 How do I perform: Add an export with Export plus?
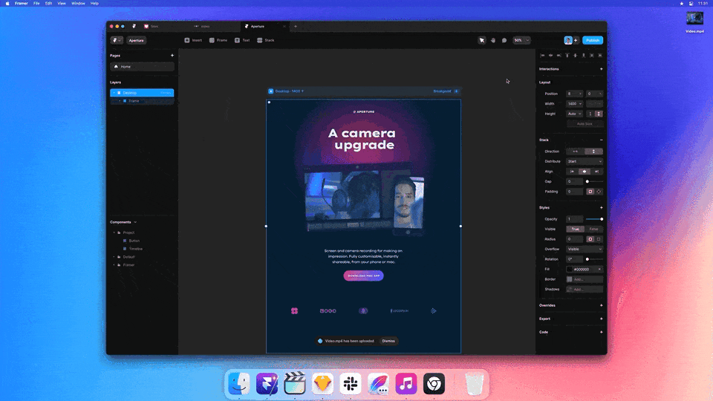pyautogui.click(x=601, y=319)
